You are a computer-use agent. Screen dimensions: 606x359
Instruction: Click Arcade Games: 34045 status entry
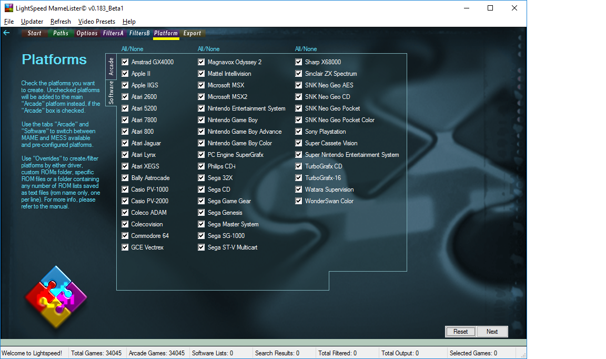157,353
